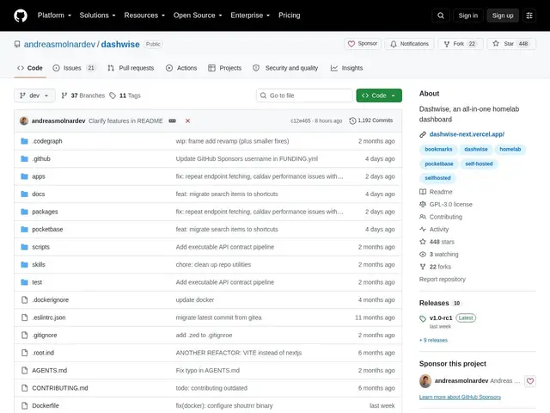Fork the repository with Fork button

point(461,44)
